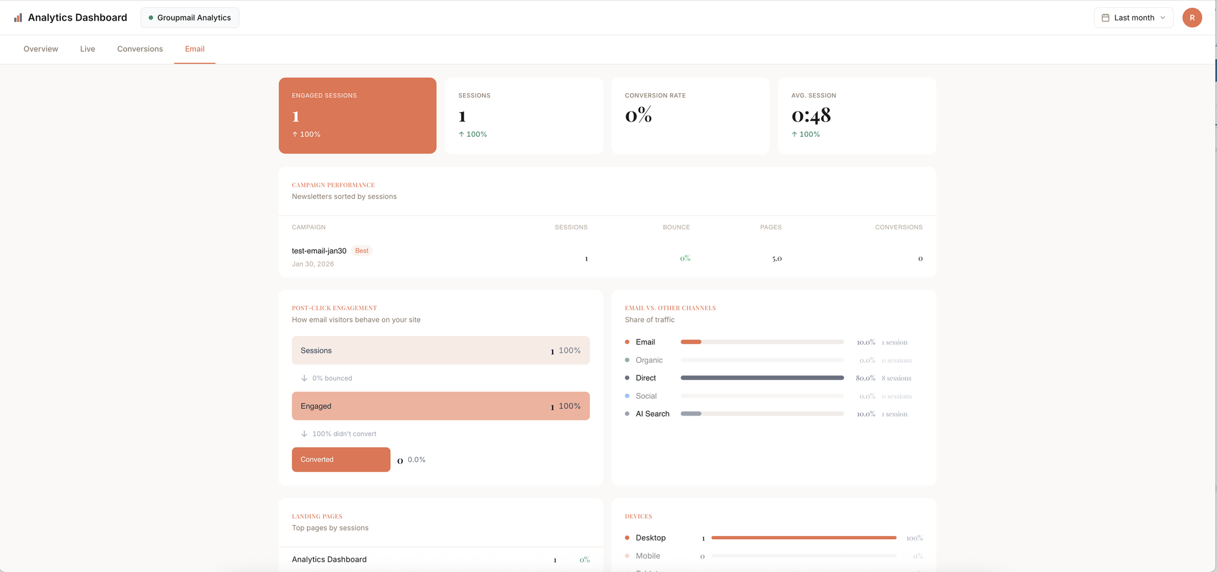
Task: Toggle the Direct channel legend dot
Action: (x=627, y=378)
